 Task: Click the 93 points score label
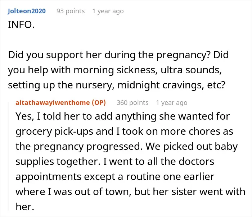click(71, 11)
